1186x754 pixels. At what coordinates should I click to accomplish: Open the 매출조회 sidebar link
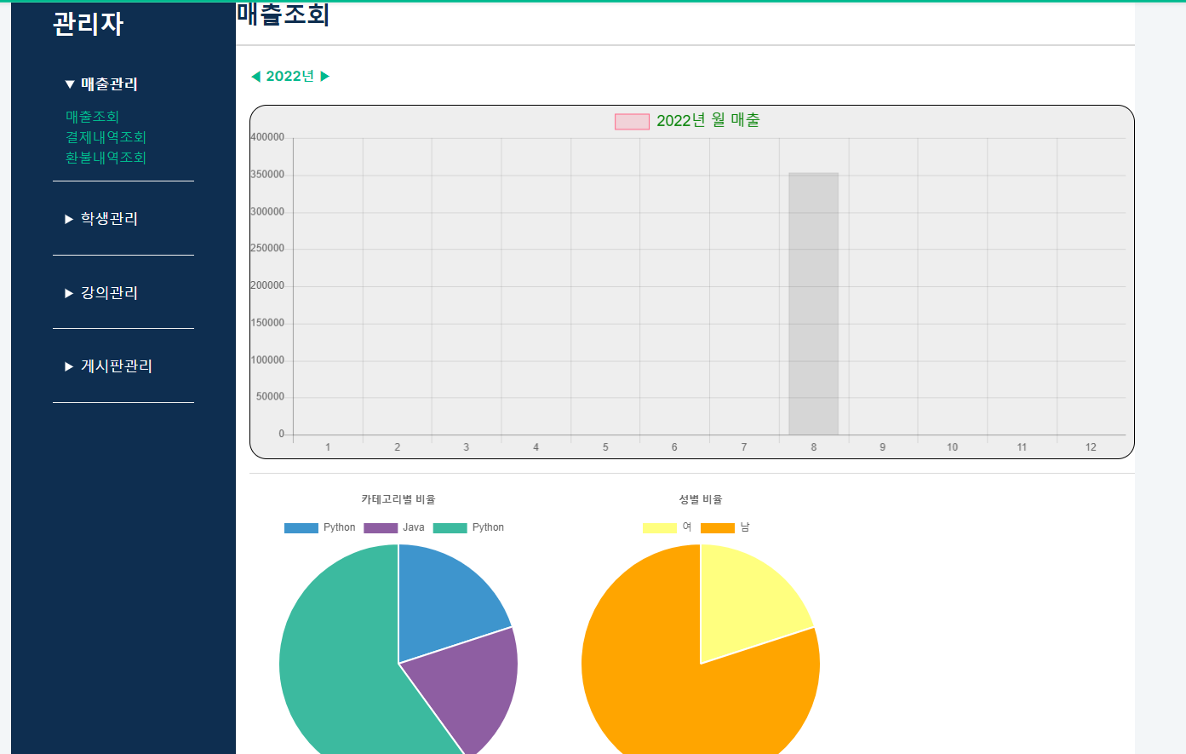point(91,116)
